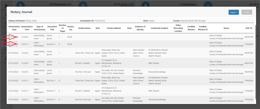
Task: Click the Notarization Time column header
Action: tap(27, 28)
